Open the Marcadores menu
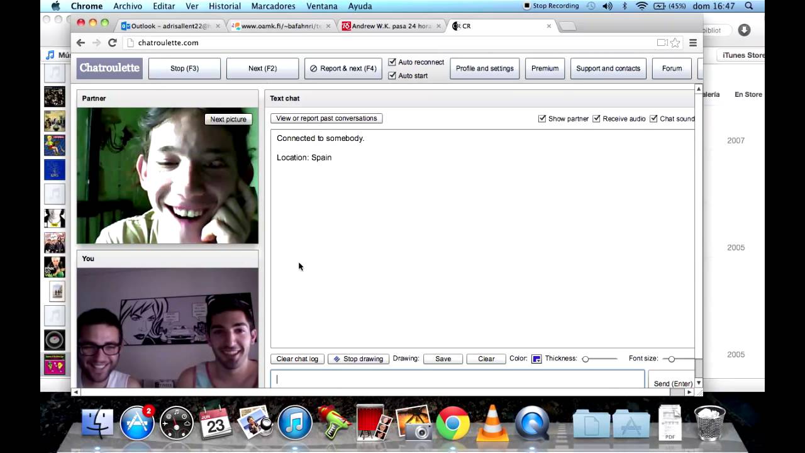The width and height of the screenshot is (805, 453). (273, 6)
